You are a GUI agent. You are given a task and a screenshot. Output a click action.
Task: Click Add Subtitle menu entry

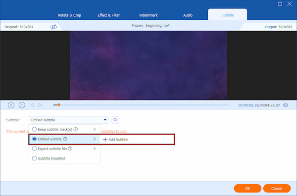[x=137, y=140]
